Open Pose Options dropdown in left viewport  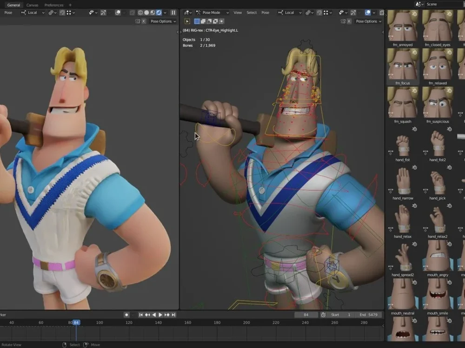(x=163, y=21)
